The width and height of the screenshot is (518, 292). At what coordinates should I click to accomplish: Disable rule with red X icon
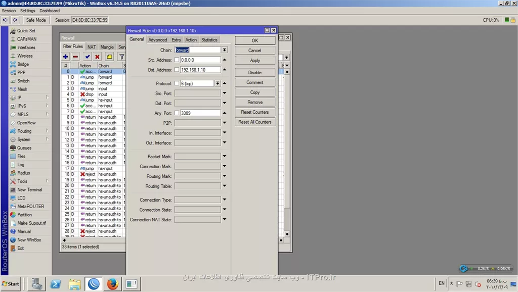97,57
